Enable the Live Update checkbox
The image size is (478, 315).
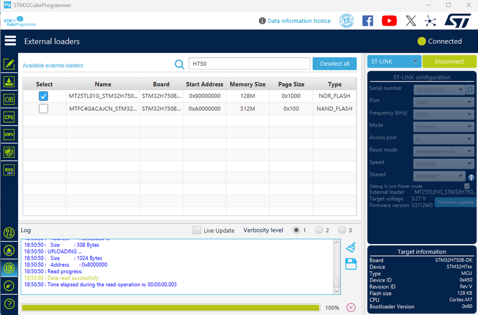coord(197,230)
